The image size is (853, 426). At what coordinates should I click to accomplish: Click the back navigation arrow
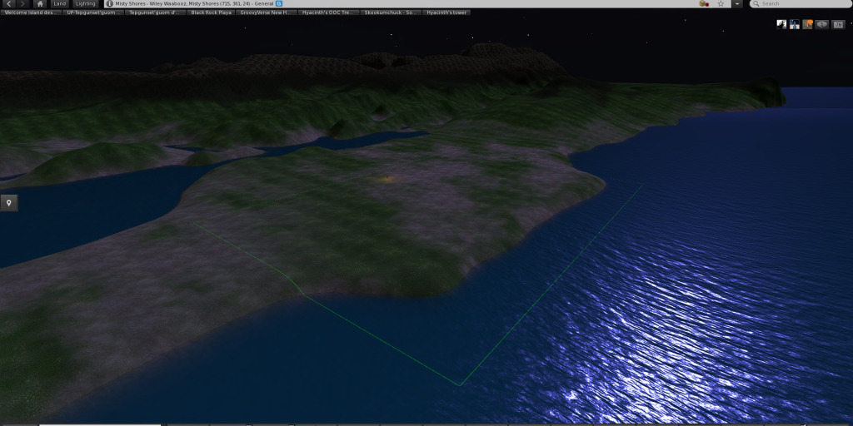click(x=7, y=4)
